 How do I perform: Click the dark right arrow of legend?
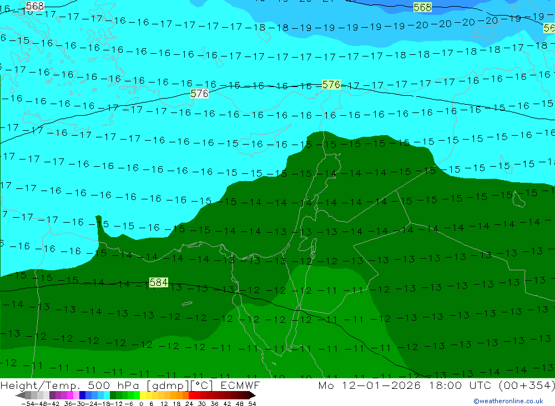(253, 395)
